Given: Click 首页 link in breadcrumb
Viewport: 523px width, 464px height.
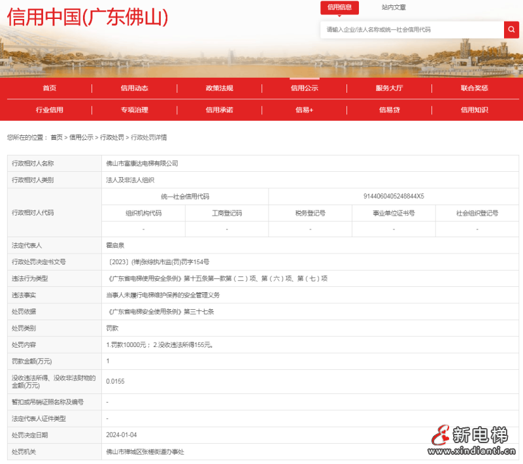Looking at the screenshot, I should click(57, 137).
